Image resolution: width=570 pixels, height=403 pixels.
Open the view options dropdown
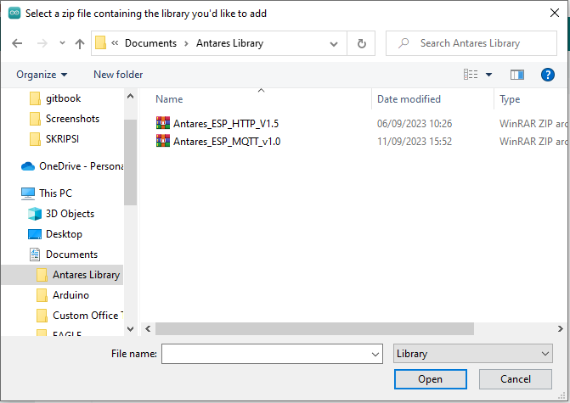[x=488, y=75]
